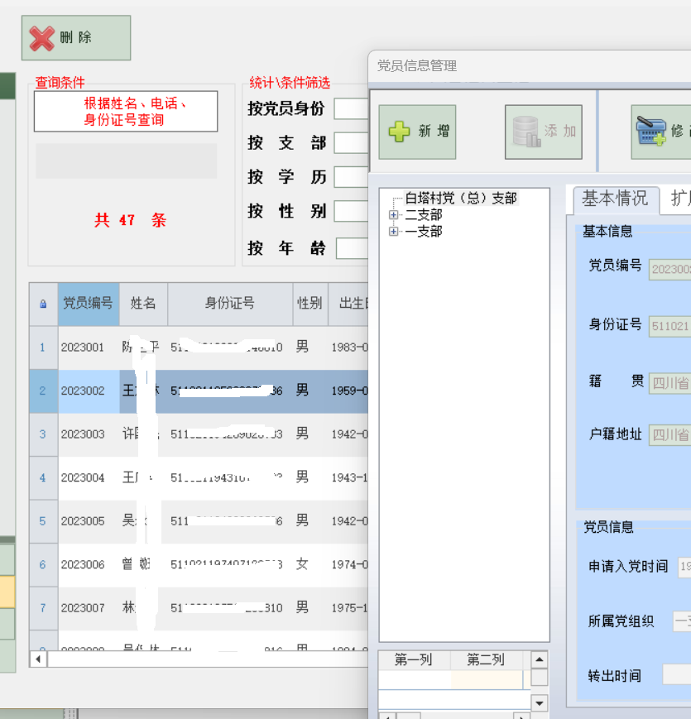Click the 转出时间 input field
This screenshot has height=719, width=691.
coord(676,675)
